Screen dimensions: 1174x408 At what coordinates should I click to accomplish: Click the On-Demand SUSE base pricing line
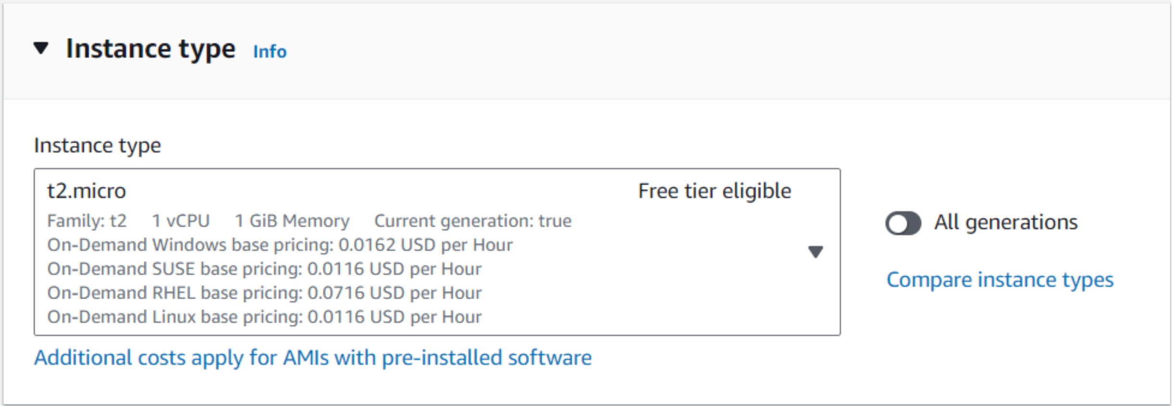coord(264,269)
